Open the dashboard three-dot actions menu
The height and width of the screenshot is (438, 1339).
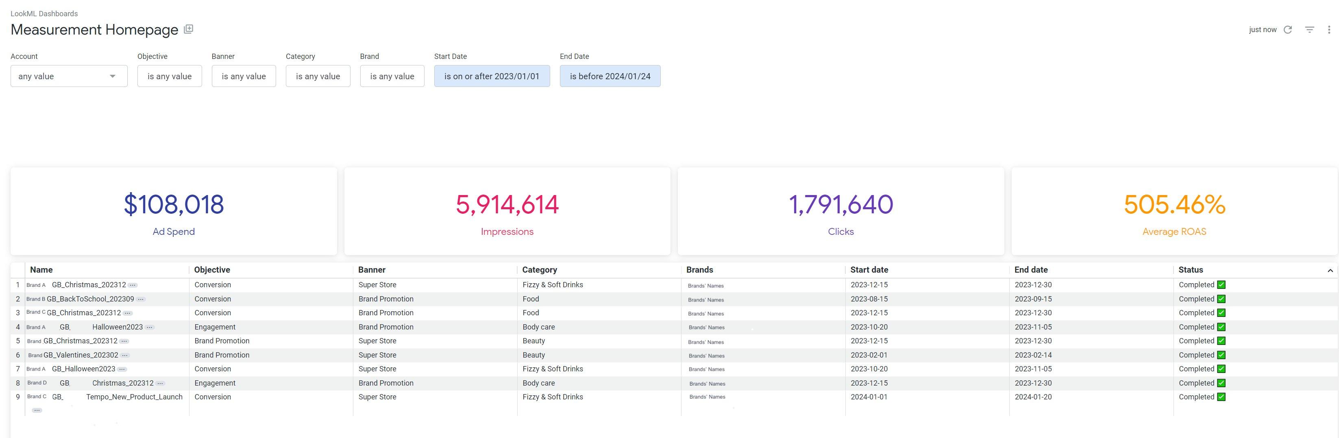(1329, 30)
